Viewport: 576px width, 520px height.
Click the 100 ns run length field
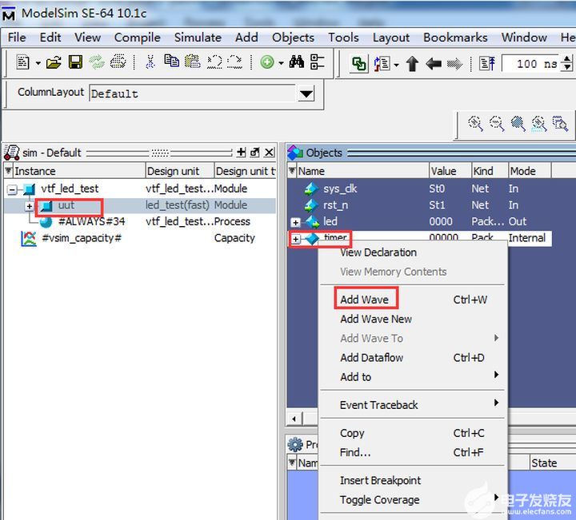point(532,64)
